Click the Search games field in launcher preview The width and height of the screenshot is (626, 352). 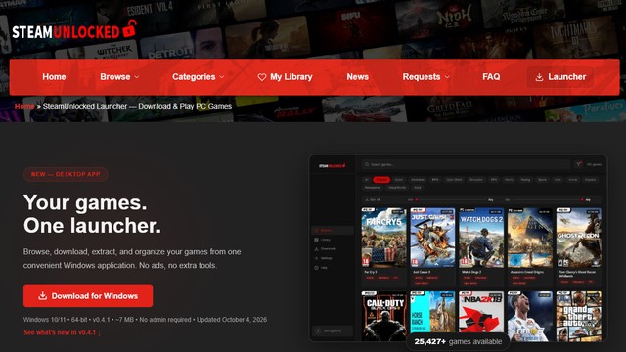click(466, 164)
